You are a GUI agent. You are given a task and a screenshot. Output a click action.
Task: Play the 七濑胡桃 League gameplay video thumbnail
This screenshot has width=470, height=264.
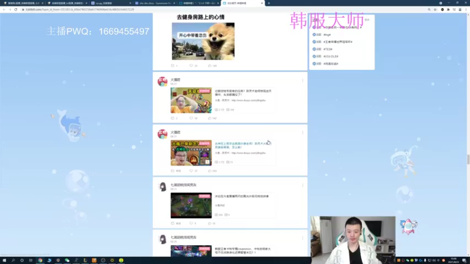[x=191, y=205]
